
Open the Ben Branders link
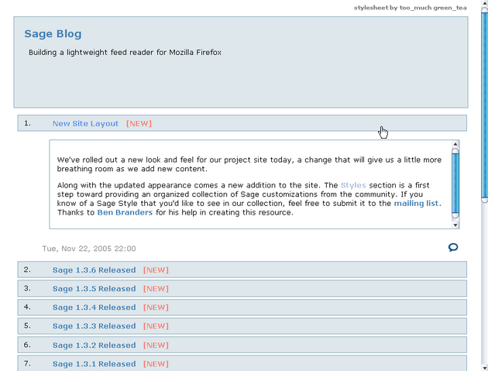tap(125, 212)
